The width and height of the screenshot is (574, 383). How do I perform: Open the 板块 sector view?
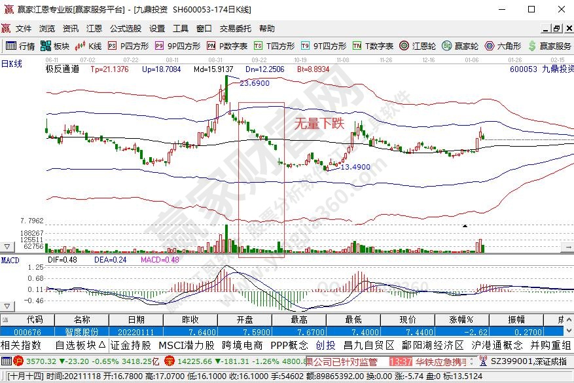(54, 46)
